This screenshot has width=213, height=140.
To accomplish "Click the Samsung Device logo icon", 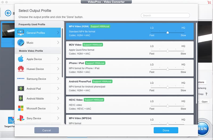I will coord(21,79).
